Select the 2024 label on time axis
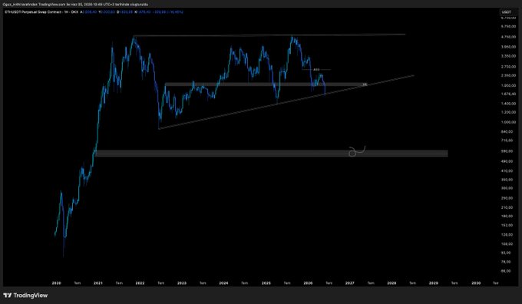 tap(223, 283)
